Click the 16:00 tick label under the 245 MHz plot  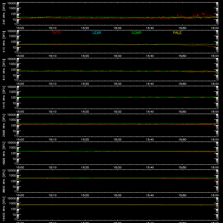(x=215, y=28)
